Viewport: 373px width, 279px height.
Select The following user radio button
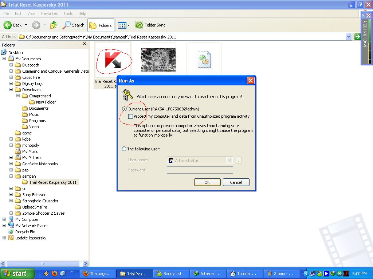(x=124, y=149)
